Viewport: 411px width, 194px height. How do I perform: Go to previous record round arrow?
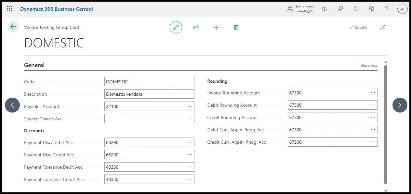coord(12,105)
